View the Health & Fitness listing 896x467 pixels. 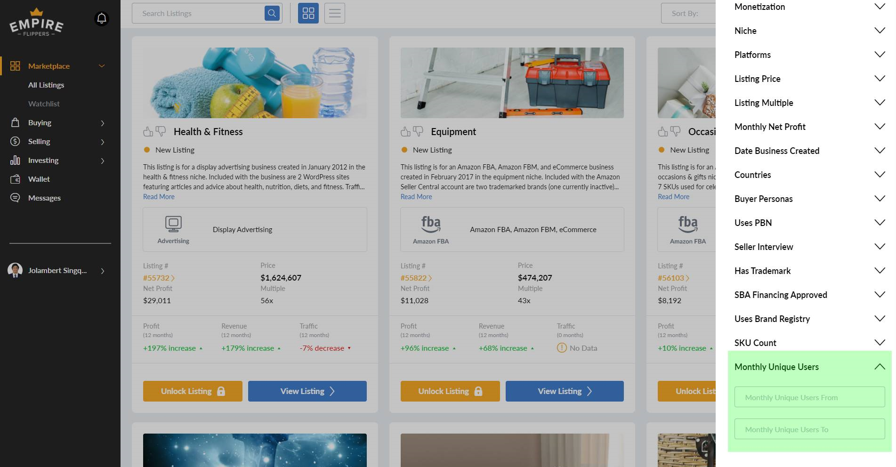[x=307, y=391]
